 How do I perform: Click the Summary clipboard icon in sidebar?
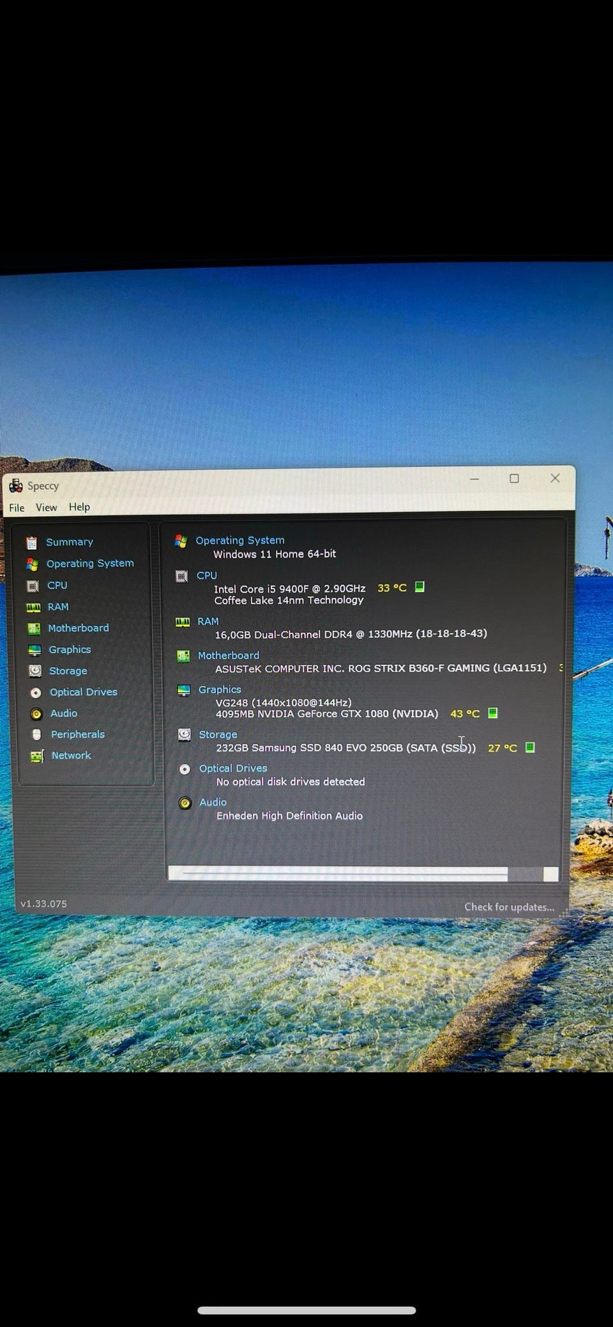pyautogui.click(x=32, y=543)
